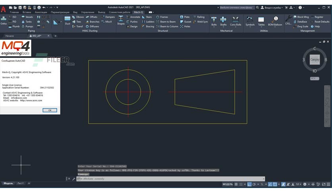This screenshot has width=332, height=192.
Task: Add a new drawing tab with plus
Action: click(x=56, y=36)
